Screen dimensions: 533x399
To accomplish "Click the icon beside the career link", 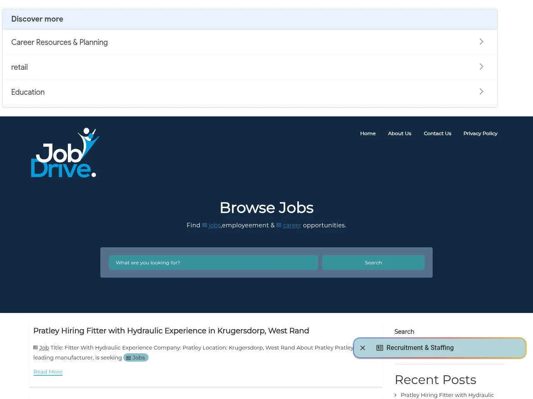I will (279, 225).
